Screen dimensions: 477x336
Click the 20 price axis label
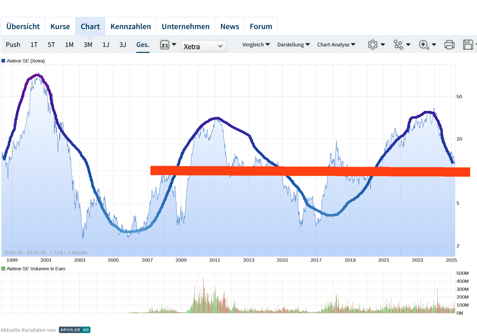[x=459, y=139]
